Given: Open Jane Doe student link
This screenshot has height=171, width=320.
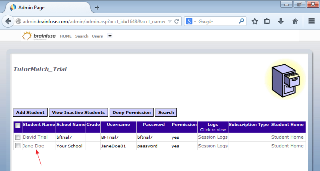Looking at the screenshot, I should [33, 146].
